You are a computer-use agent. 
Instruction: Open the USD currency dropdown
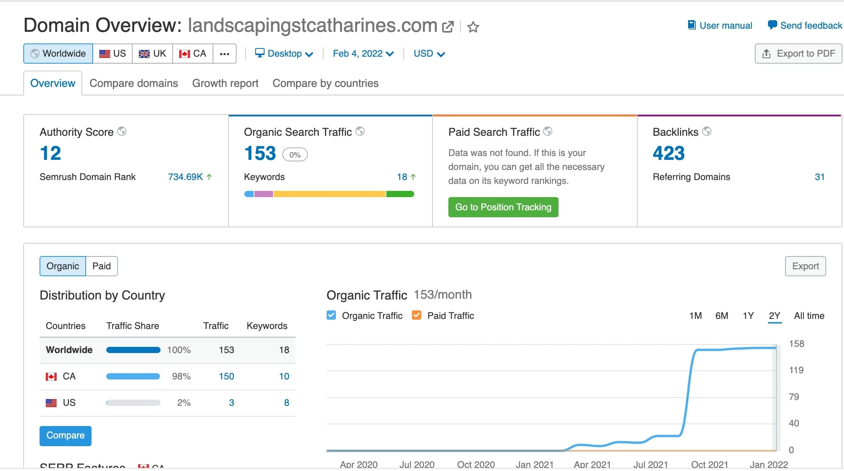(429, 54)
